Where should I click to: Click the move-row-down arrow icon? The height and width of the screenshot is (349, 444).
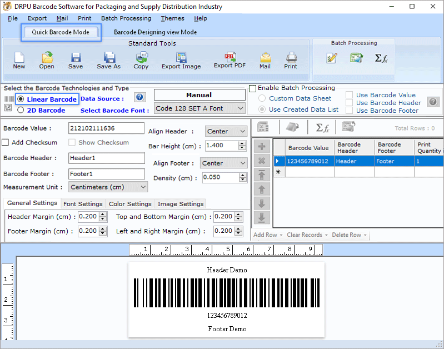262,203
